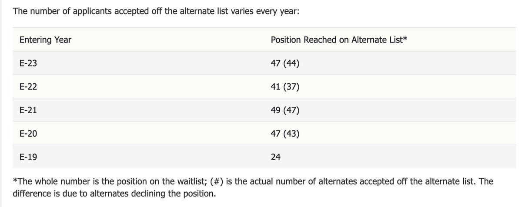Image resolution: width=522 pixels, height=207 pixels.
Task: Click the intro sentence about alternate list
Action: tap(156, 10)
